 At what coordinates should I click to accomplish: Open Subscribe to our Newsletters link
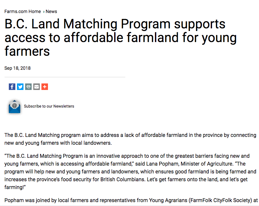(x=49, y=106)
